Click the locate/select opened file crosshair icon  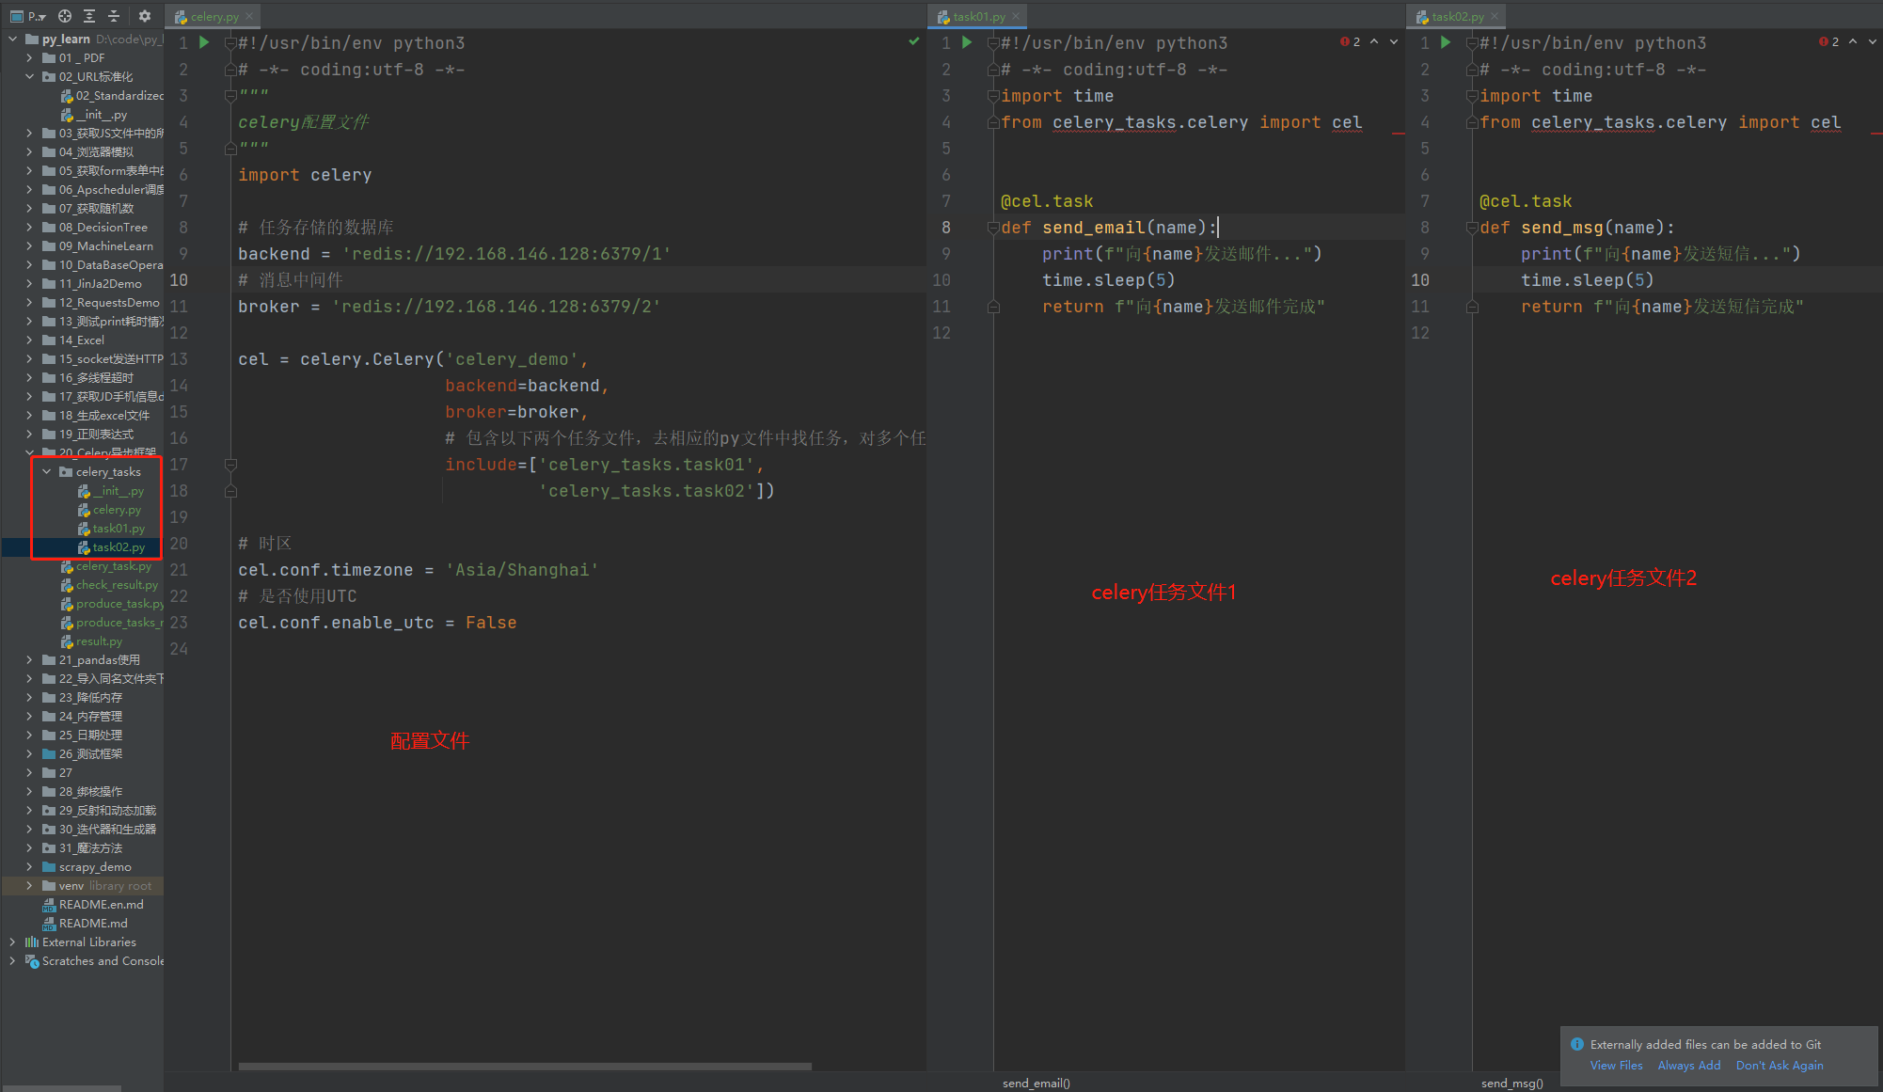[65, 16]
